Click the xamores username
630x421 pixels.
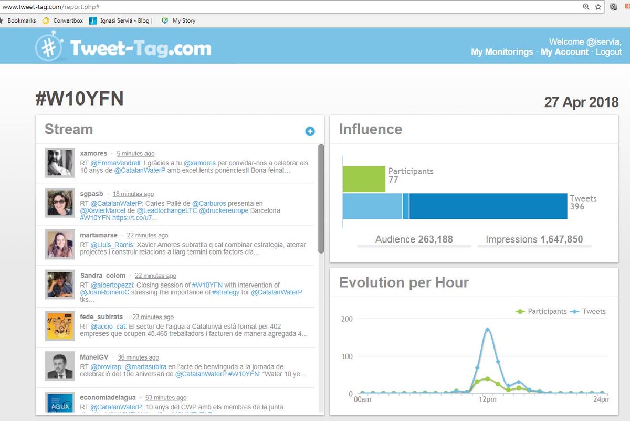[93, 153]
